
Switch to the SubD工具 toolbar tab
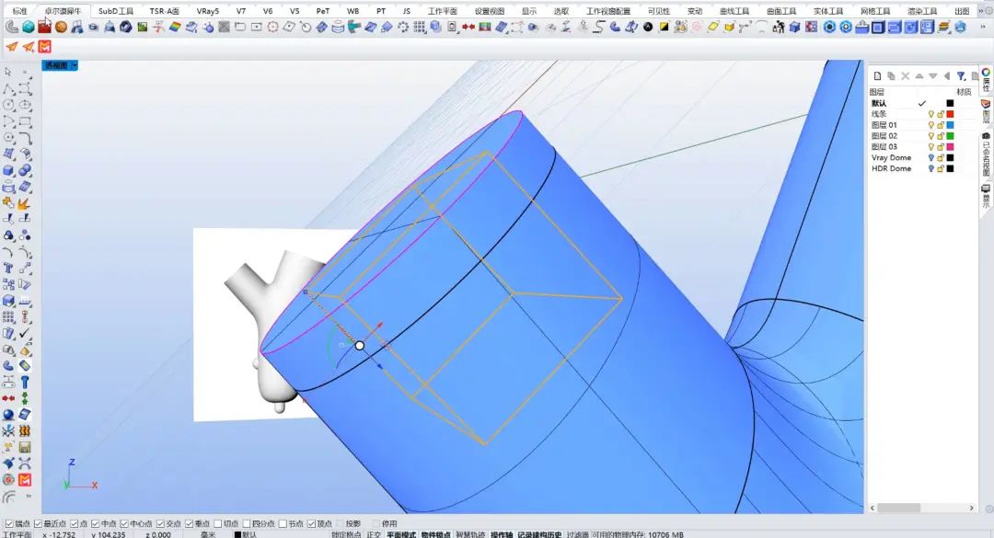coord(116,11)
